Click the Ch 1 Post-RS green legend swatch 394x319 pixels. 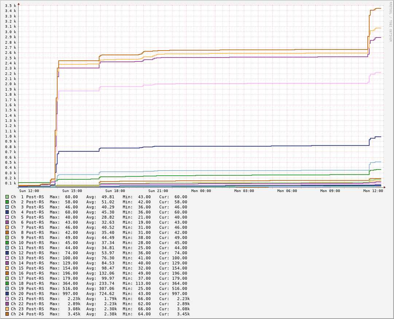click(7, 197)
